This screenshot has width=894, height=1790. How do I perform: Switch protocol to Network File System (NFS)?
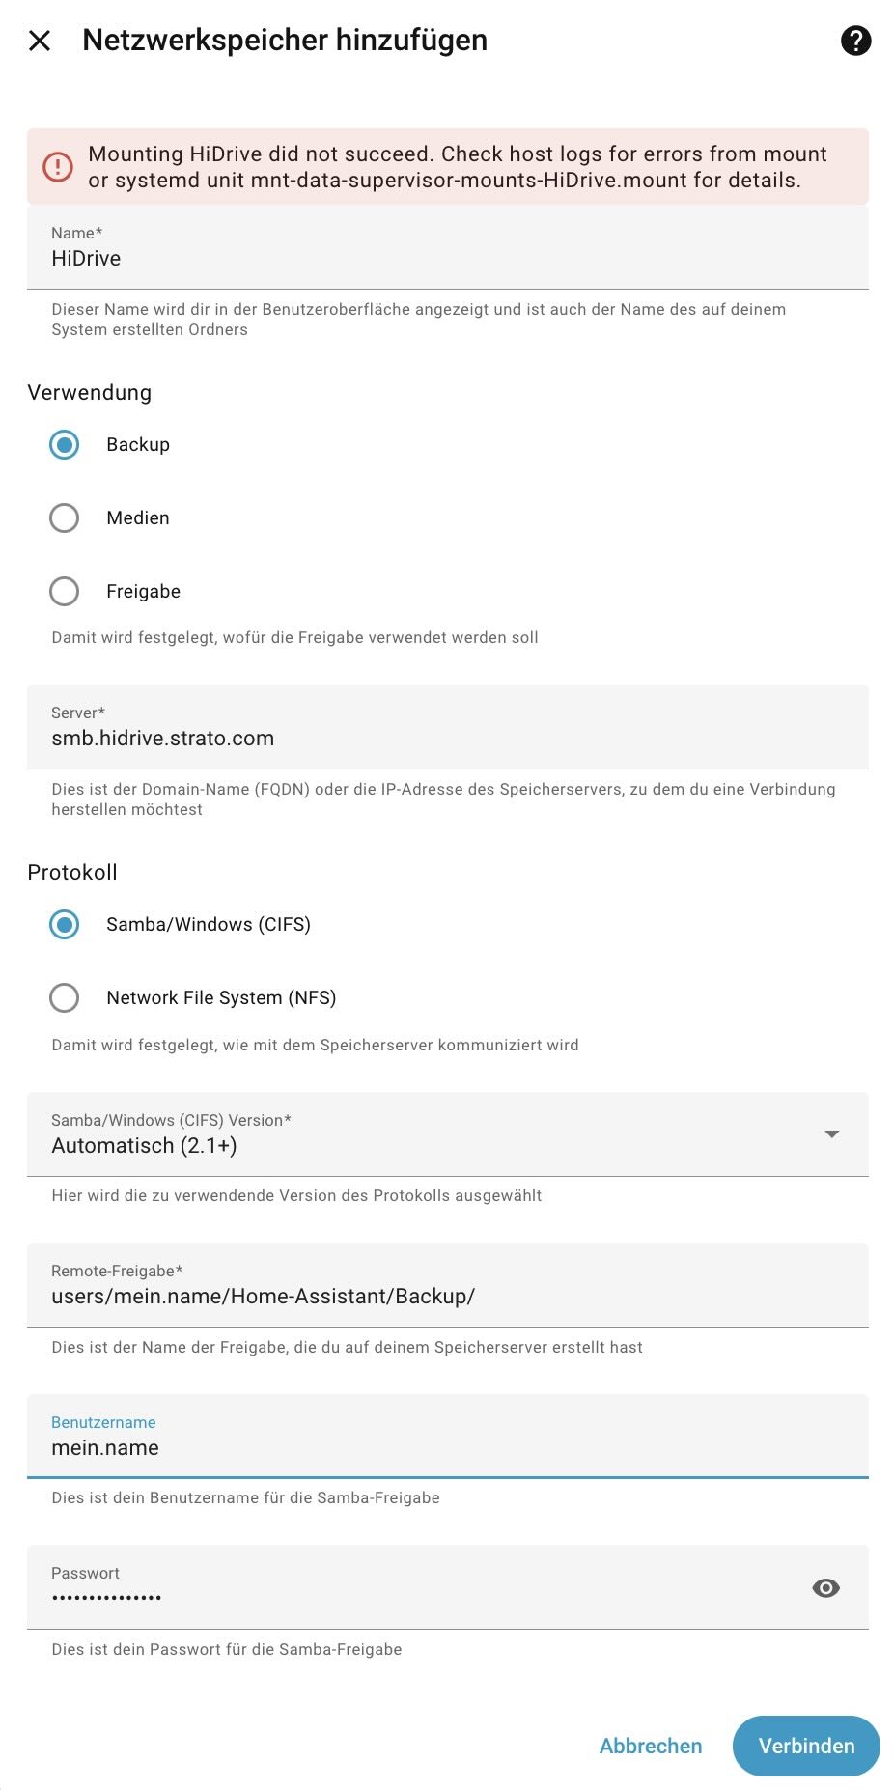(65, 998)
